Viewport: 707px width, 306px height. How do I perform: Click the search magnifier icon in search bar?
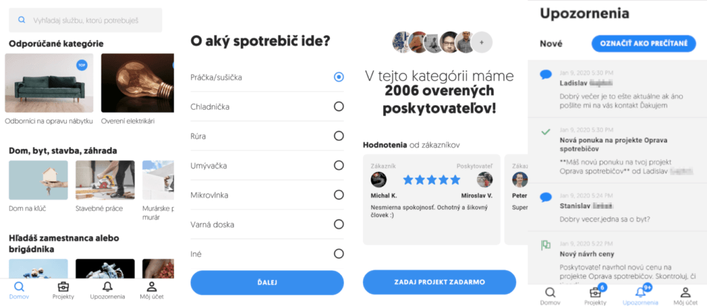pos(22,21)
